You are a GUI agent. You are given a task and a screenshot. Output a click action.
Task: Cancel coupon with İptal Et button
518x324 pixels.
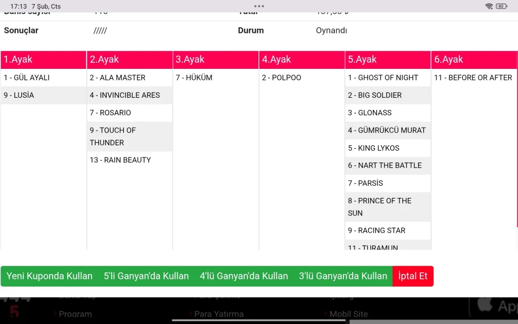413,276
